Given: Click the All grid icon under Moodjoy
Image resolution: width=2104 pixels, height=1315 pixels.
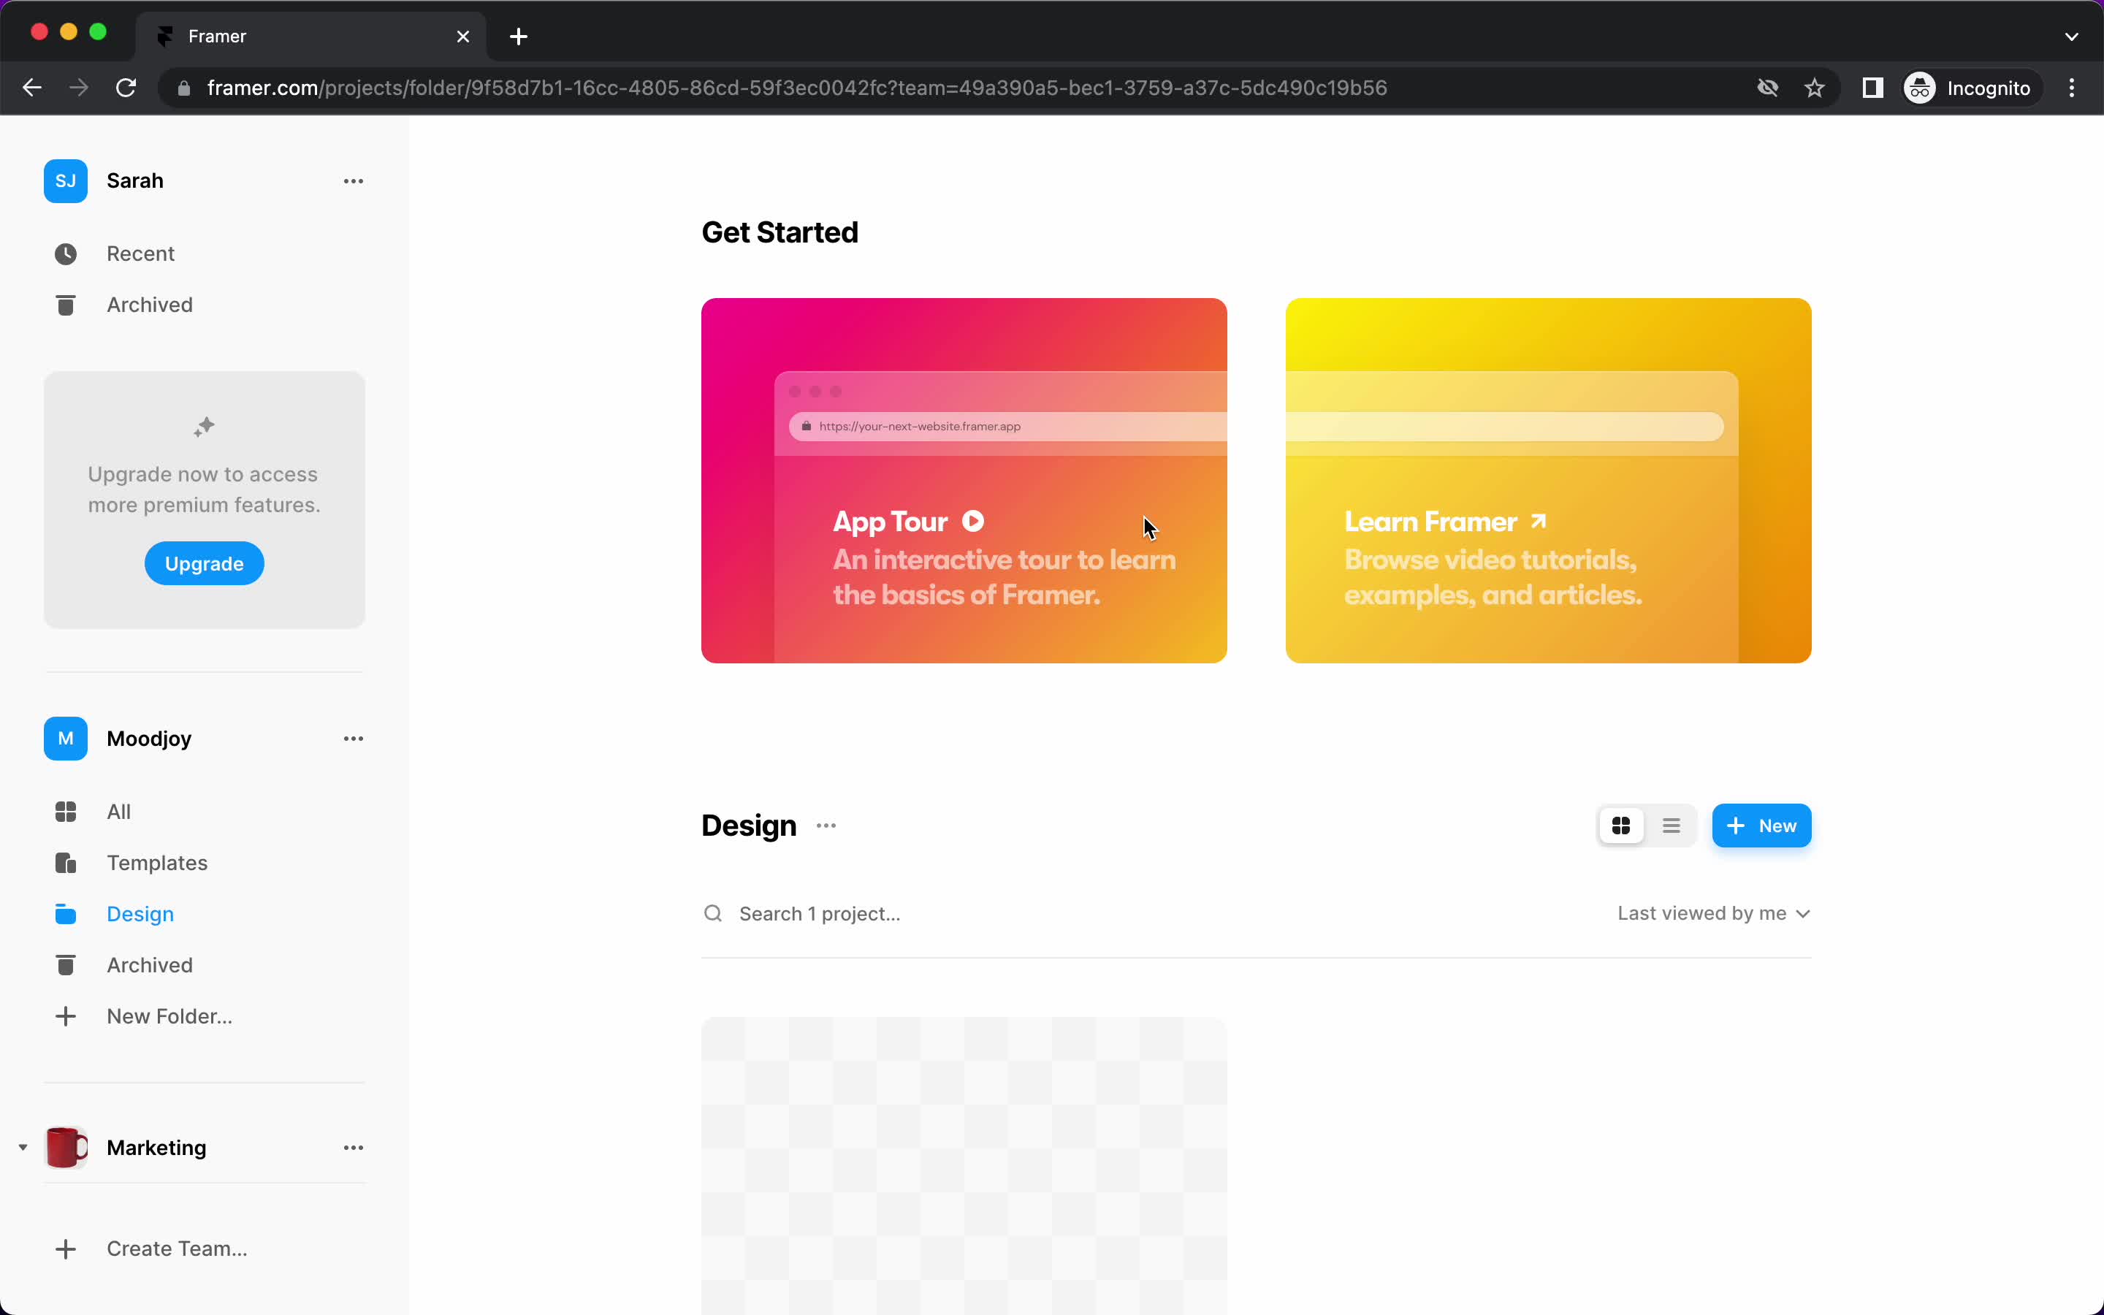Looking at the screenshot, I should pyautogui.click(x=65, y=810).
